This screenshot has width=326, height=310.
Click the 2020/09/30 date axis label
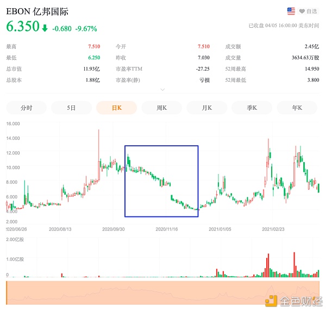(x=114, y=230)
